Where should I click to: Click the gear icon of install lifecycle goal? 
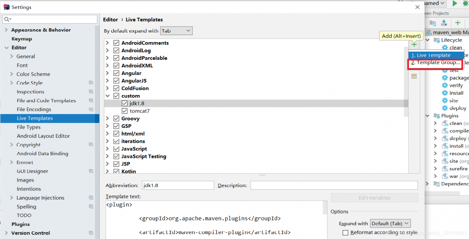(445, 93)
